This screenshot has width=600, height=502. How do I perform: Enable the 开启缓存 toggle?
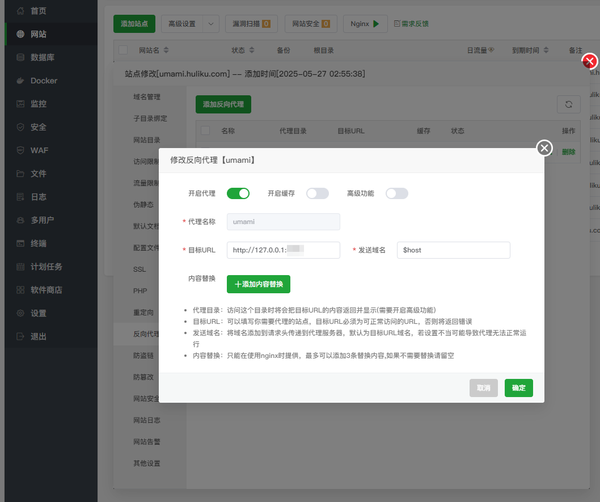click(x=318, y=193)
